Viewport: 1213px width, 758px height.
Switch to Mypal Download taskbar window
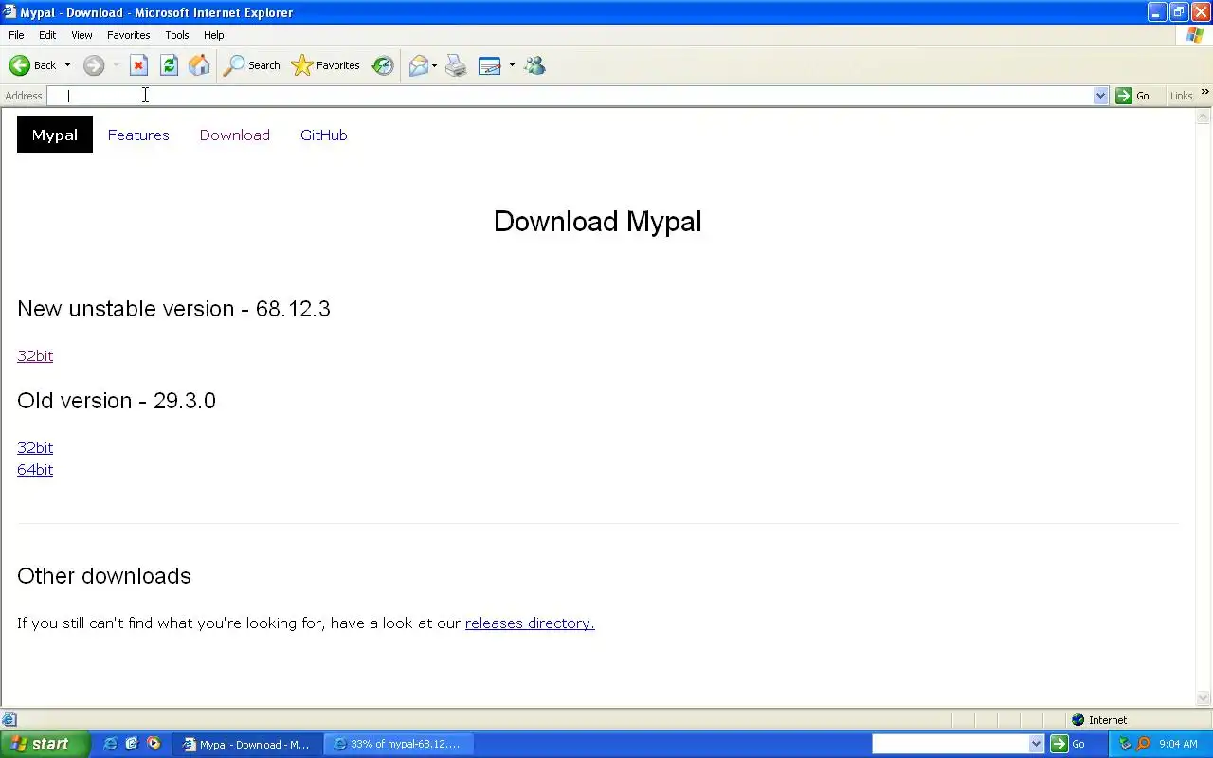[x=246, y=744]
